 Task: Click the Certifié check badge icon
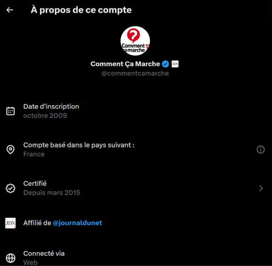[10, 188]
